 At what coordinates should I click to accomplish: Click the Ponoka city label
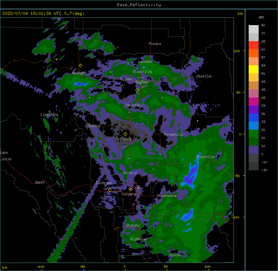pyautogui.click(x=155, y=44)
